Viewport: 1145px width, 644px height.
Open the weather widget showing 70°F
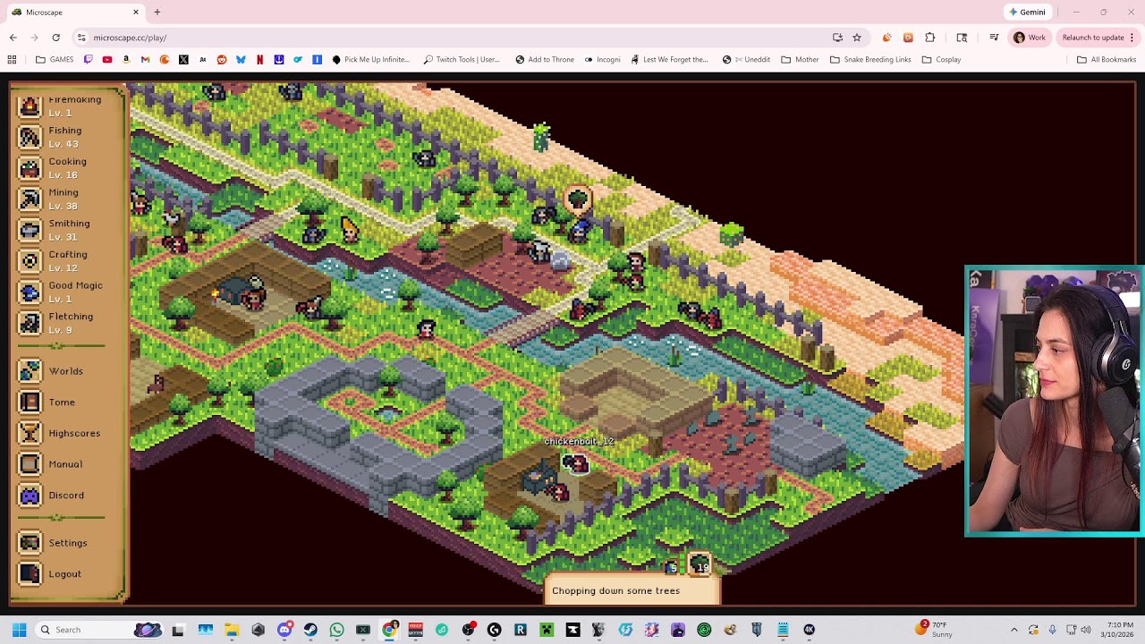[934, 629]
